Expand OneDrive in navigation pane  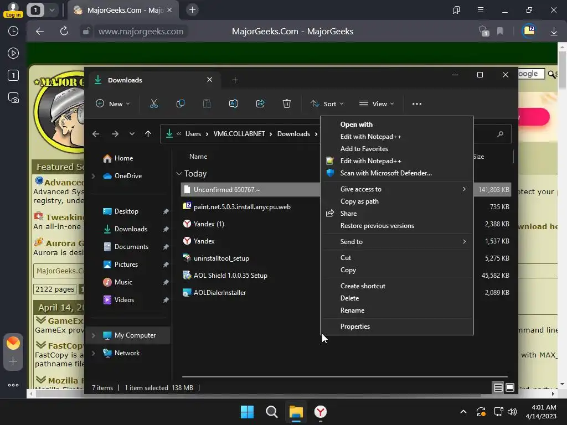93,176
